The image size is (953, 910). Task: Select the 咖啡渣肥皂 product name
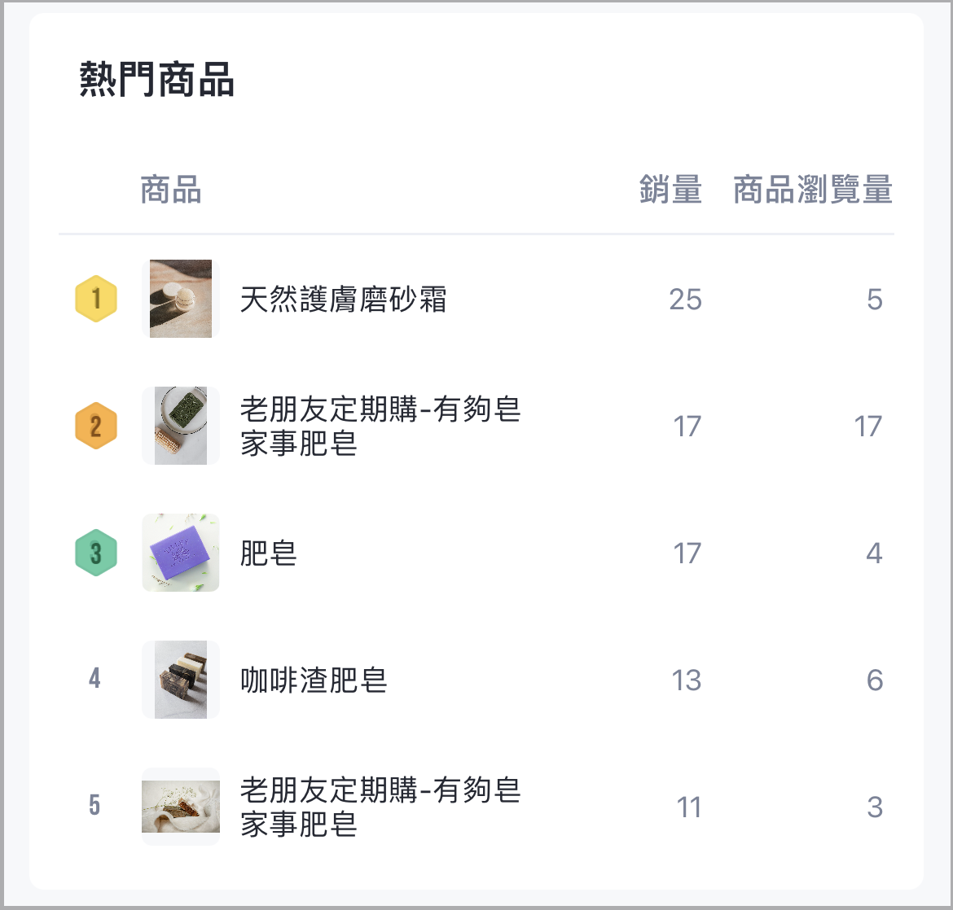pos(314,680)
